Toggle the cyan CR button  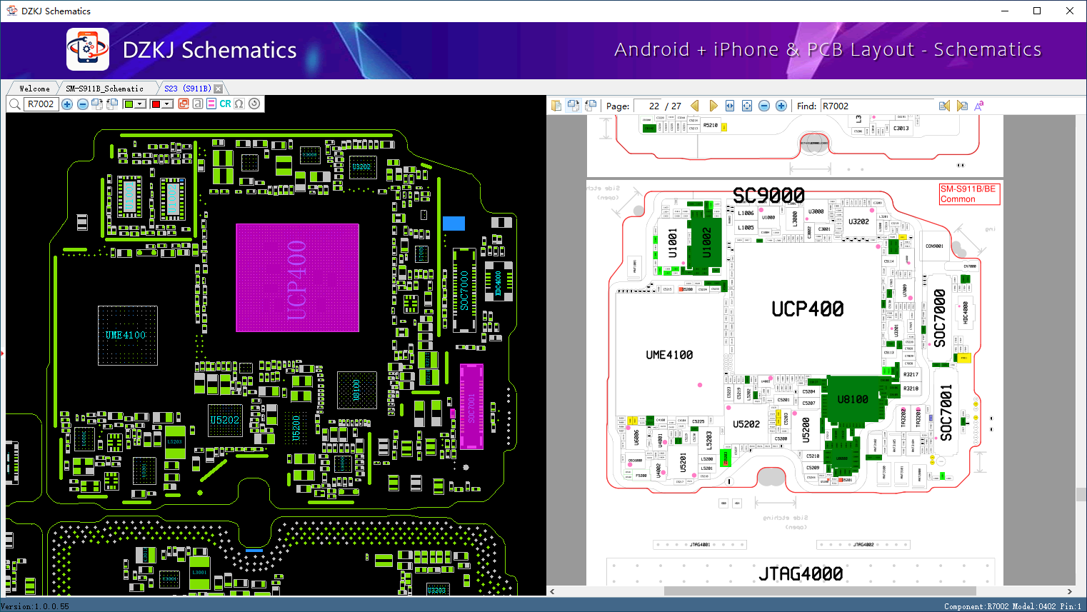pyautogui.click(x=225, y=104)
